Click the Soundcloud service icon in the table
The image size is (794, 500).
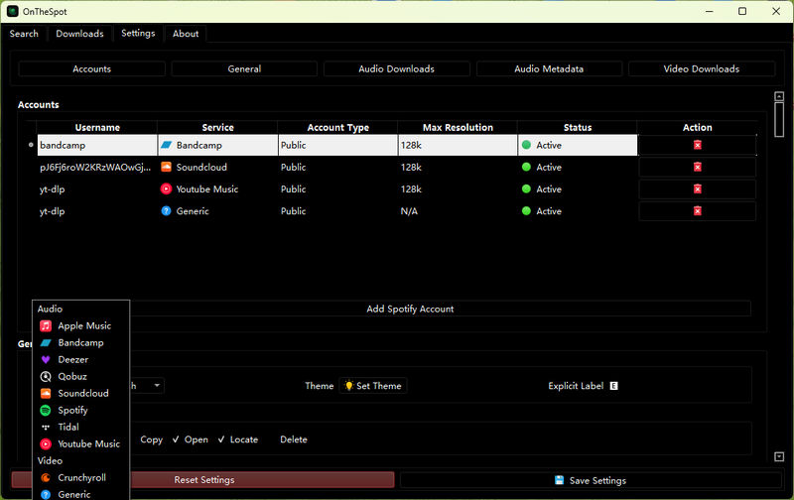tap(166, 167)
